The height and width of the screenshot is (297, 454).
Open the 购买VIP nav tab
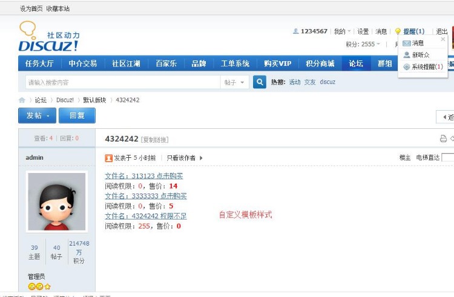coord(277,64)
